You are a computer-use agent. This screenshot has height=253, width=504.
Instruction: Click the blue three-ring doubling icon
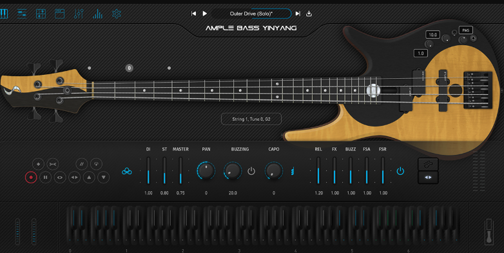click(126, 171)
